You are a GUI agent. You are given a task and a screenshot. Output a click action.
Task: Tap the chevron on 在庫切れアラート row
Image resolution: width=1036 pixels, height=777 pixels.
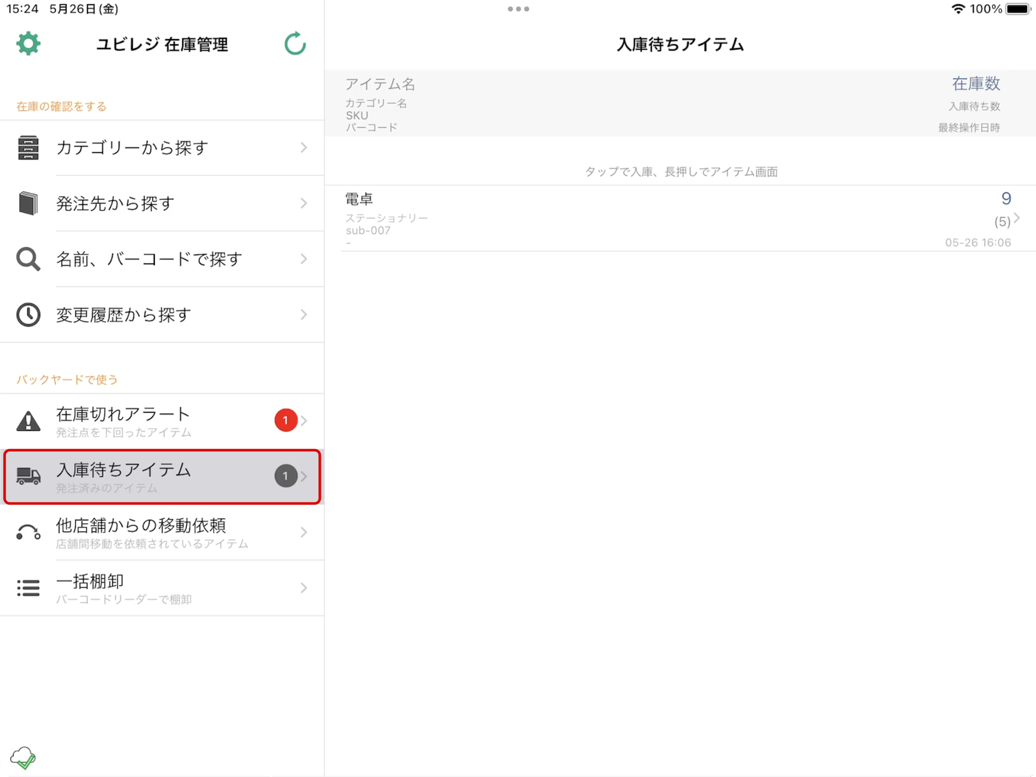304,421
